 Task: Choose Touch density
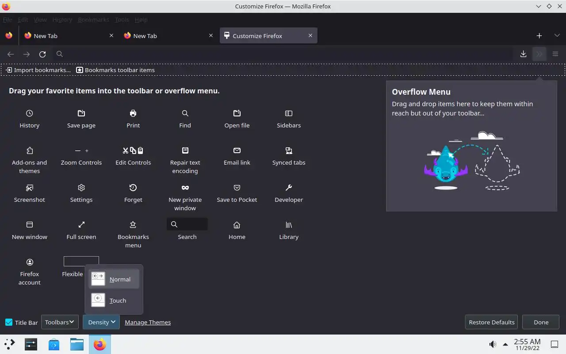click(114, 300)
